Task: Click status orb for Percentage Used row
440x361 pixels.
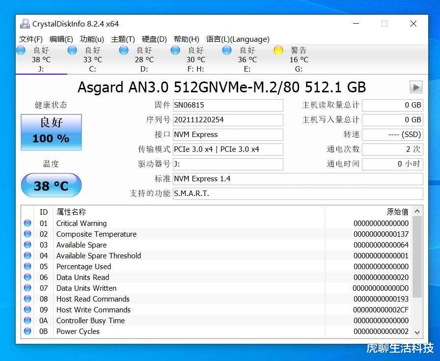Action: (x=27, y=266)
